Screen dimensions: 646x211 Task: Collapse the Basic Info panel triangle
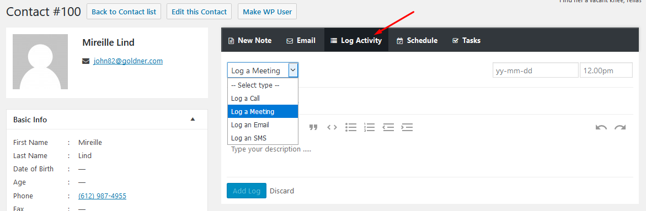[x=193, y=120]
